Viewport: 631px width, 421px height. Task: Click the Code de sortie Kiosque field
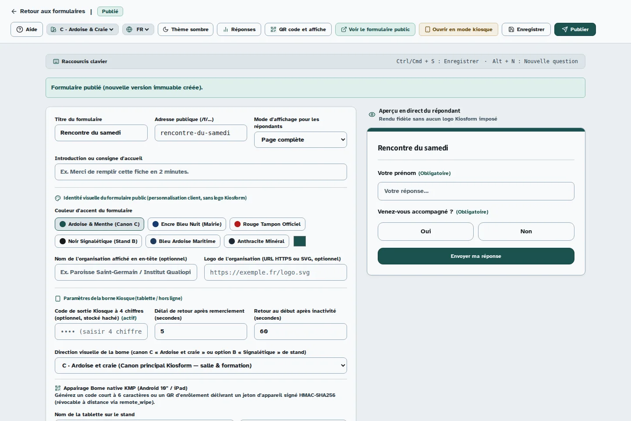pyautogui.click(x=101, y=332)
